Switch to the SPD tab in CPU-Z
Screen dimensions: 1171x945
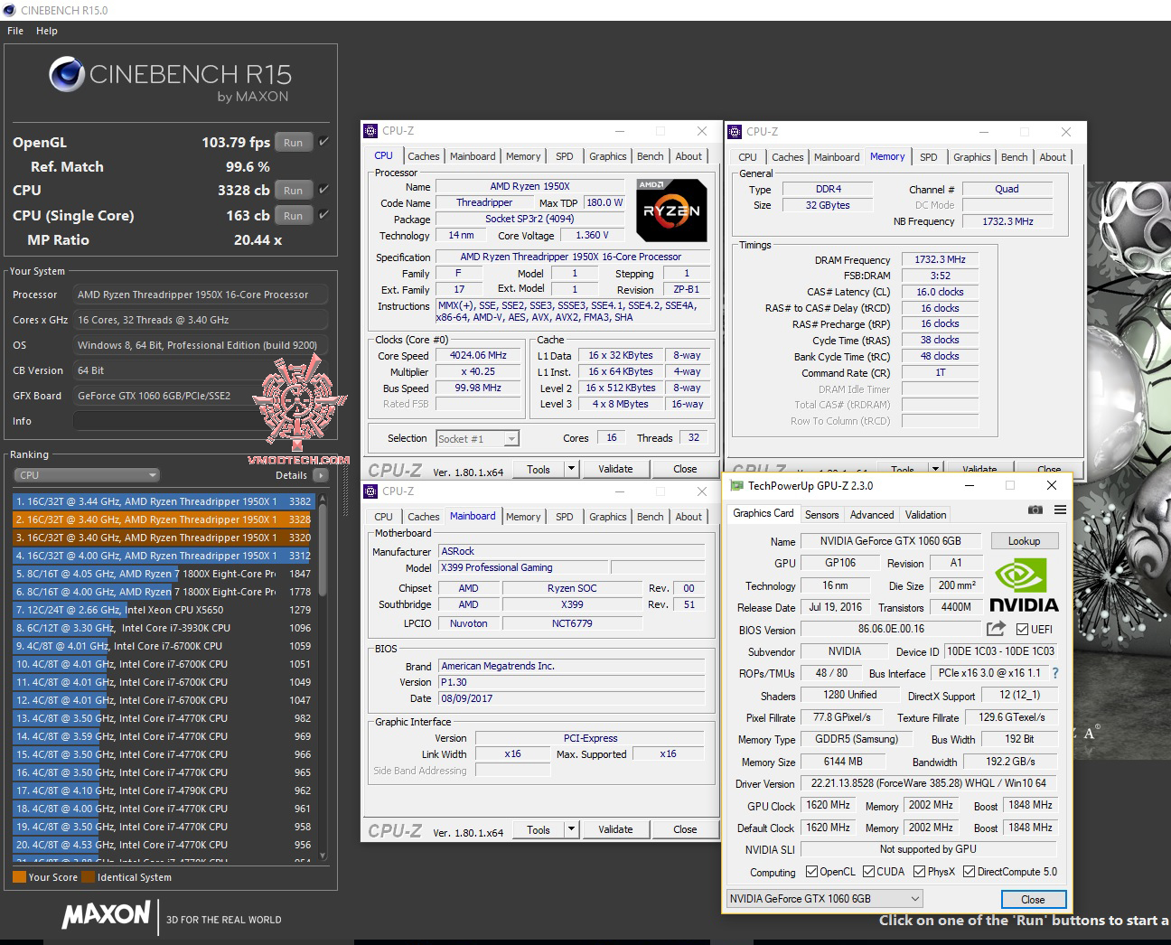(x=564, y=155)
